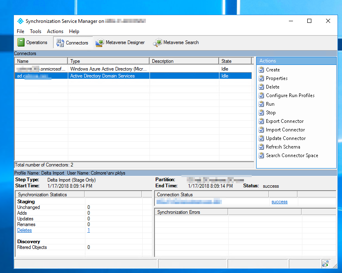Click the Deletes statistics link
Screen dimensions: 342x273
(24, 230)
